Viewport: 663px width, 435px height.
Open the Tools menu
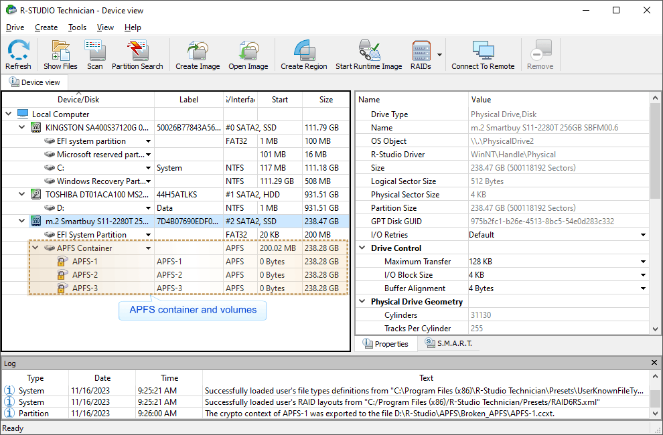tap(78, 27)
